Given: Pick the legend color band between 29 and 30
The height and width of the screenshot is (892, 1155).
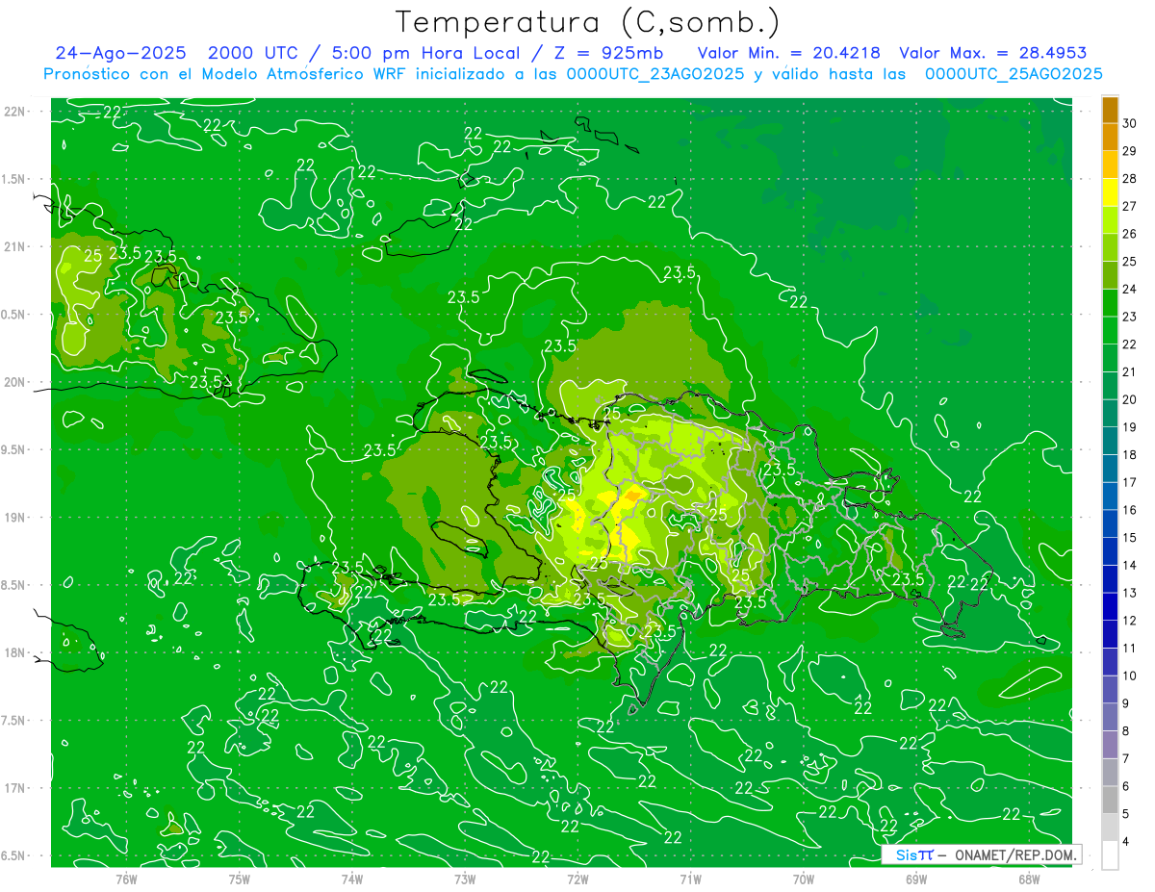Looking at the screenshot, I should pyautogui.click(x=1110, y=137).
